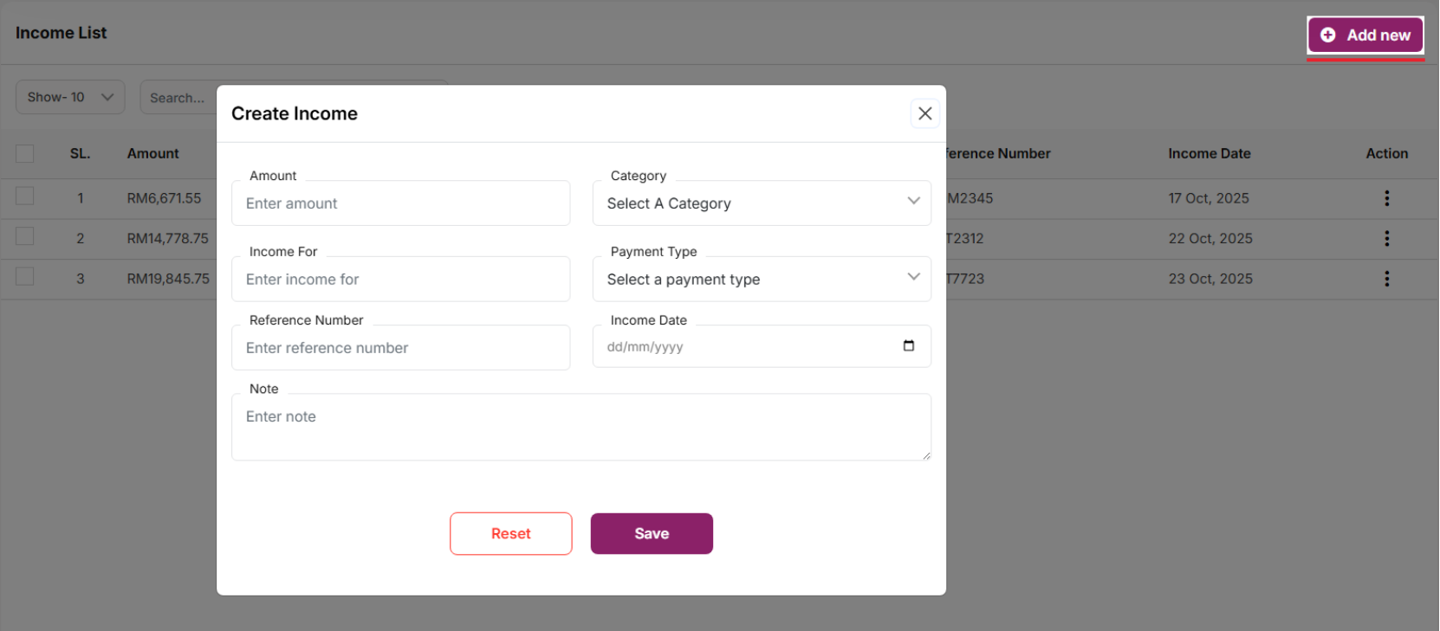Toggle the select-all rows checkbox
The width and height of the screenshot is (1440, 631).
[25, 153]
